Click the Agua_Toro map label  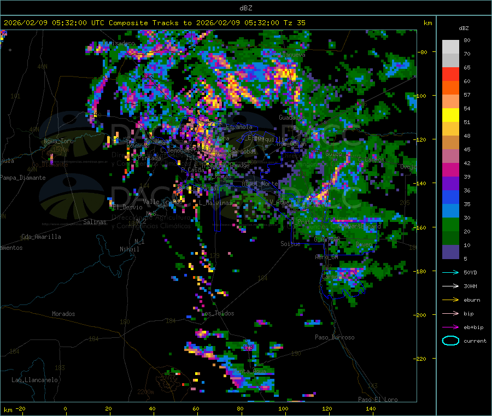(58, 141)
